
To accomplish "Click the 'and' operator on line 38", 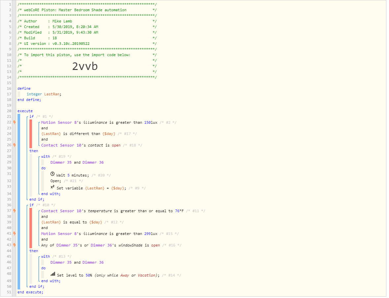I will [x=45, y=217].
